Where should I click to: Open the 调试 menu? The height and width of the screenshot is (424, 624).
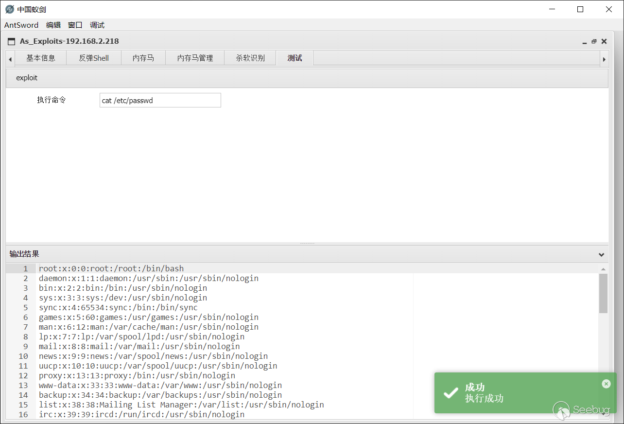click(97, 25)
